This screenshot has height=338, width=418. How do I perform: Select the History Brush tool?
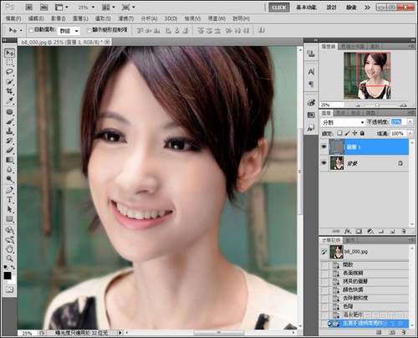(x=10, y=141)
